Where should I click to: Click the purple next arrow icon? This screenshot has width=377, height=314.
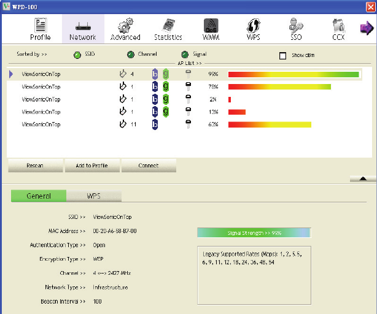367,28
